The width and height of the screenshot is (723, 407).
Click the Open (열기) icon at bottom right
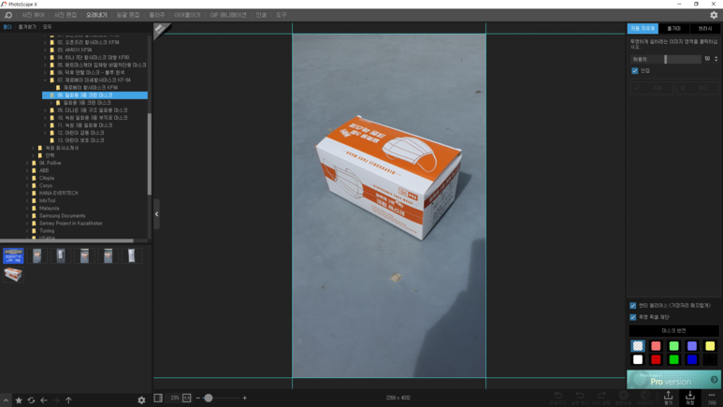[x=668, y=398]
